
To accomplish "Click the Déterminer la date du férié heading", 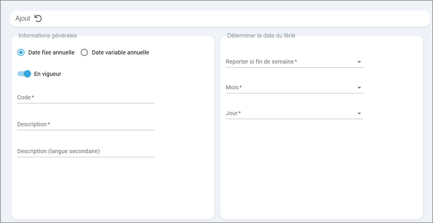I will [261, 36].
